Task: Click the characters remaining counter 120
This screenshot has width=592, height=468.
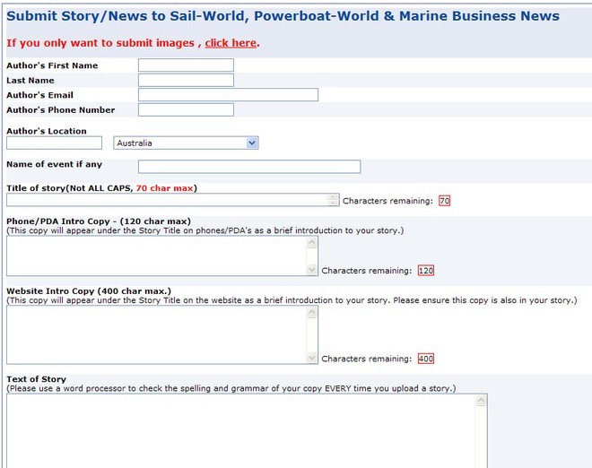Action: (x=426, y=271)
